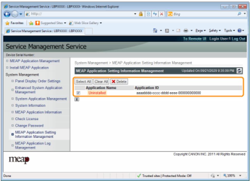This screenshot has width=250, height=181.
Task: Click the Print icon in command bar
Action: 186,30
